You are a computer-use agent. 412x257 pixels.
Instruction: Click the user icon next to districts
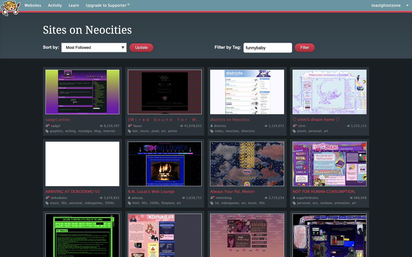212,126
